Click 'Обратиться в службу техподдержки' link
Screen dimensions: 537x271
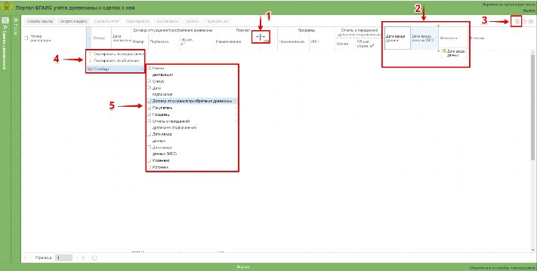tap(503, 268)
